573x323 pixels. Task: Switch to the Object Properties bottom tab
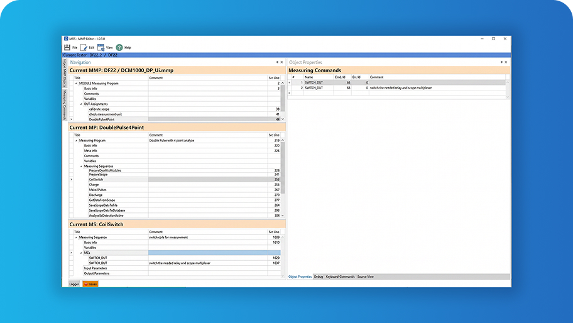pyautogui.click(x=300, y=276)
